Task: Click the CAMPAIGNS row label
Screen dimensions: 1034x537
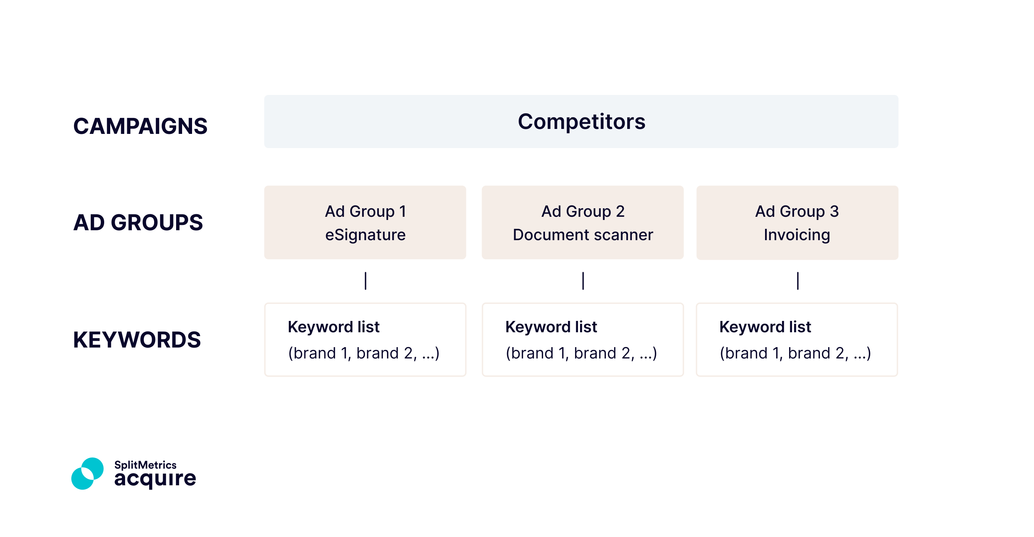Action: click(140, 126)
